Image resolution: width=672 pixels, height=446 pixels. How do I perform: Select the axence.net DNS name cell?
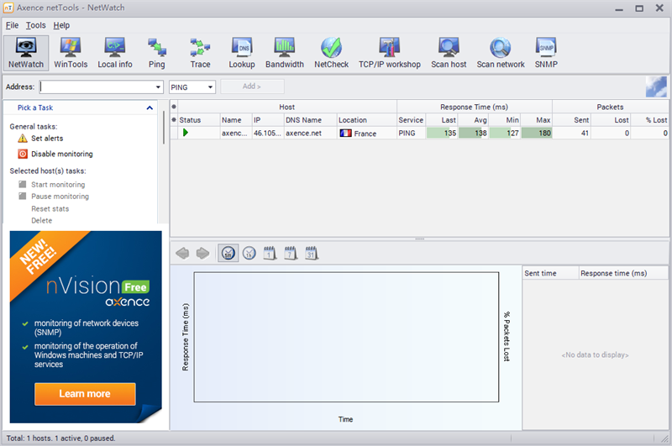click(310, 134)
